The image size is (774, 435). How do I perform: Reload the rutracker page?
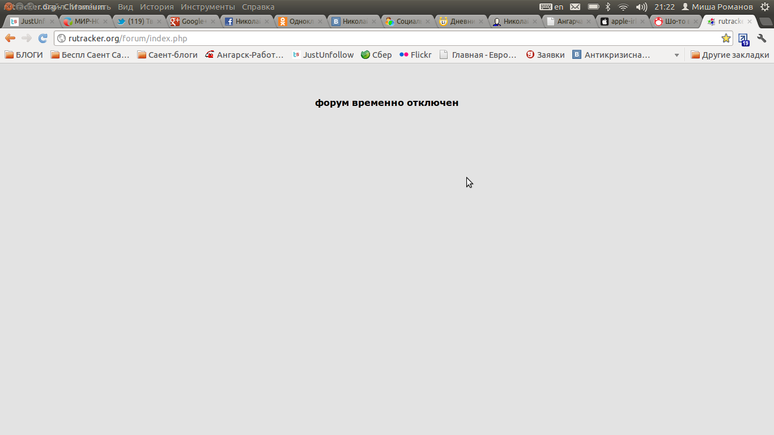point(42,38)
